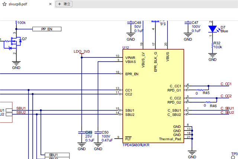Select the highlighted C49 capacitor label
Image resolution: width=238 pixels, height=159 pixels.
click(89, 132)
